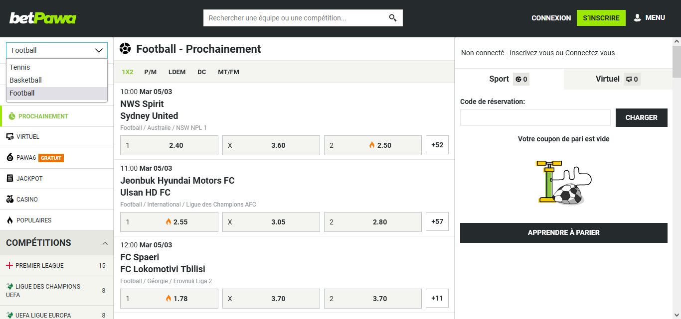Select the LDEM market tab
This screenshot has width=681, height=319.
(177, 72)
